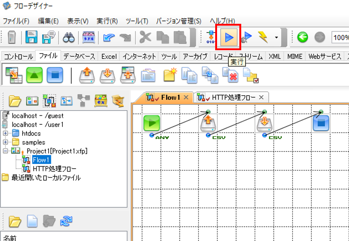Run the flow with 実行 play button
349x241 pixels.
(229, 38)
